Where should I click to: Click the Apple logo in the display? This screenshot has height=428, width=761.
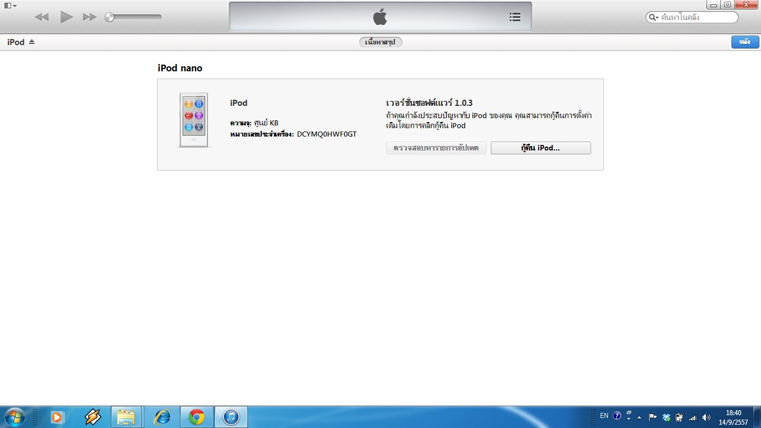pos(380,17)
